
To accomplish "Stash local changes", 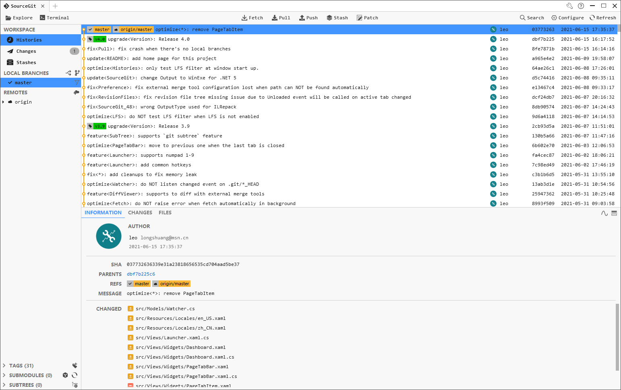I will coord(337,18).
